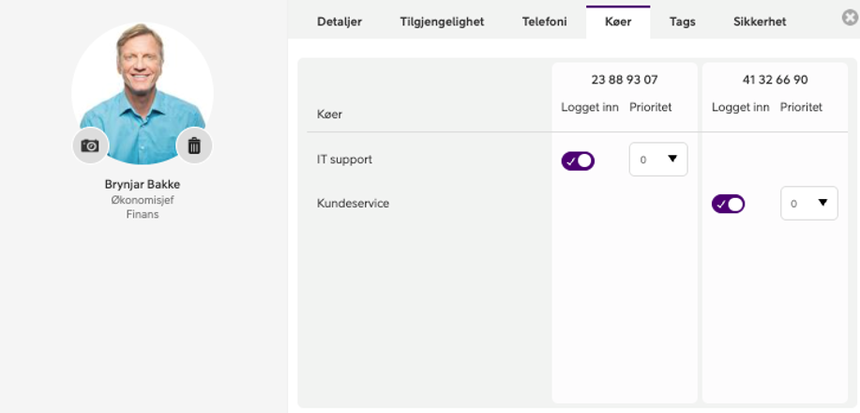Click the Kundeservice queue name
The width and height of the screenshot is (860, 413).
click(x=354, y=203)
